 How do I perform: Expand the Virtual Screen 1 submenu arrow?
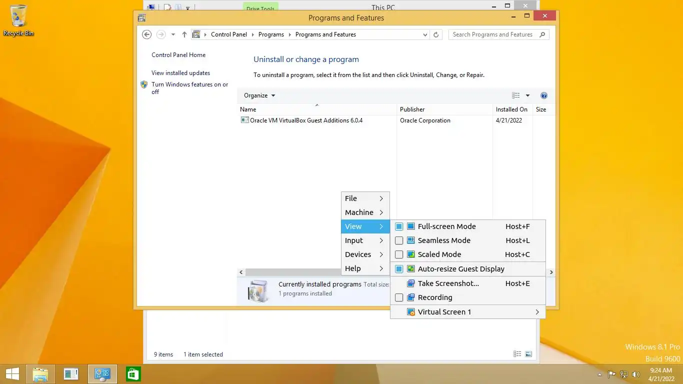[537, 312]
